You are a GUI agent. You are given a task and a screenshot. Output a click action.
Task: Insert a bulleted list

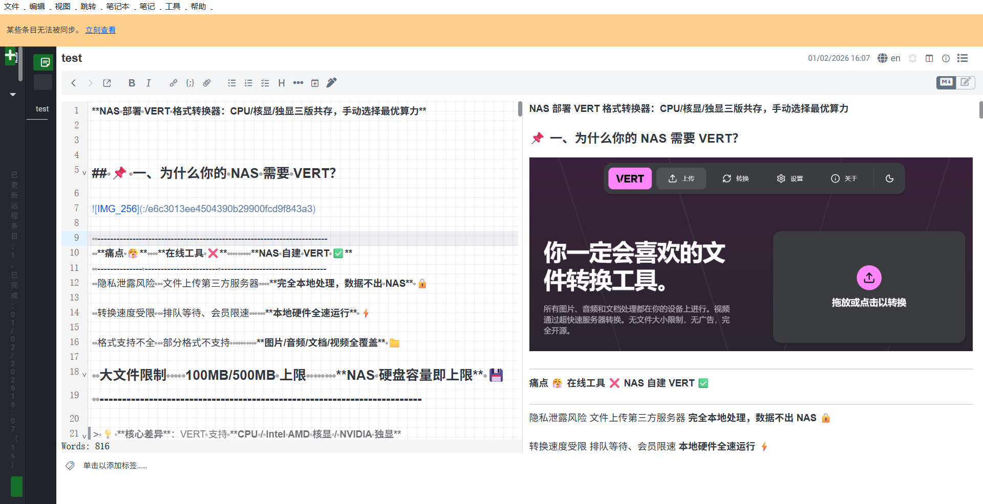tap(232, 83)
